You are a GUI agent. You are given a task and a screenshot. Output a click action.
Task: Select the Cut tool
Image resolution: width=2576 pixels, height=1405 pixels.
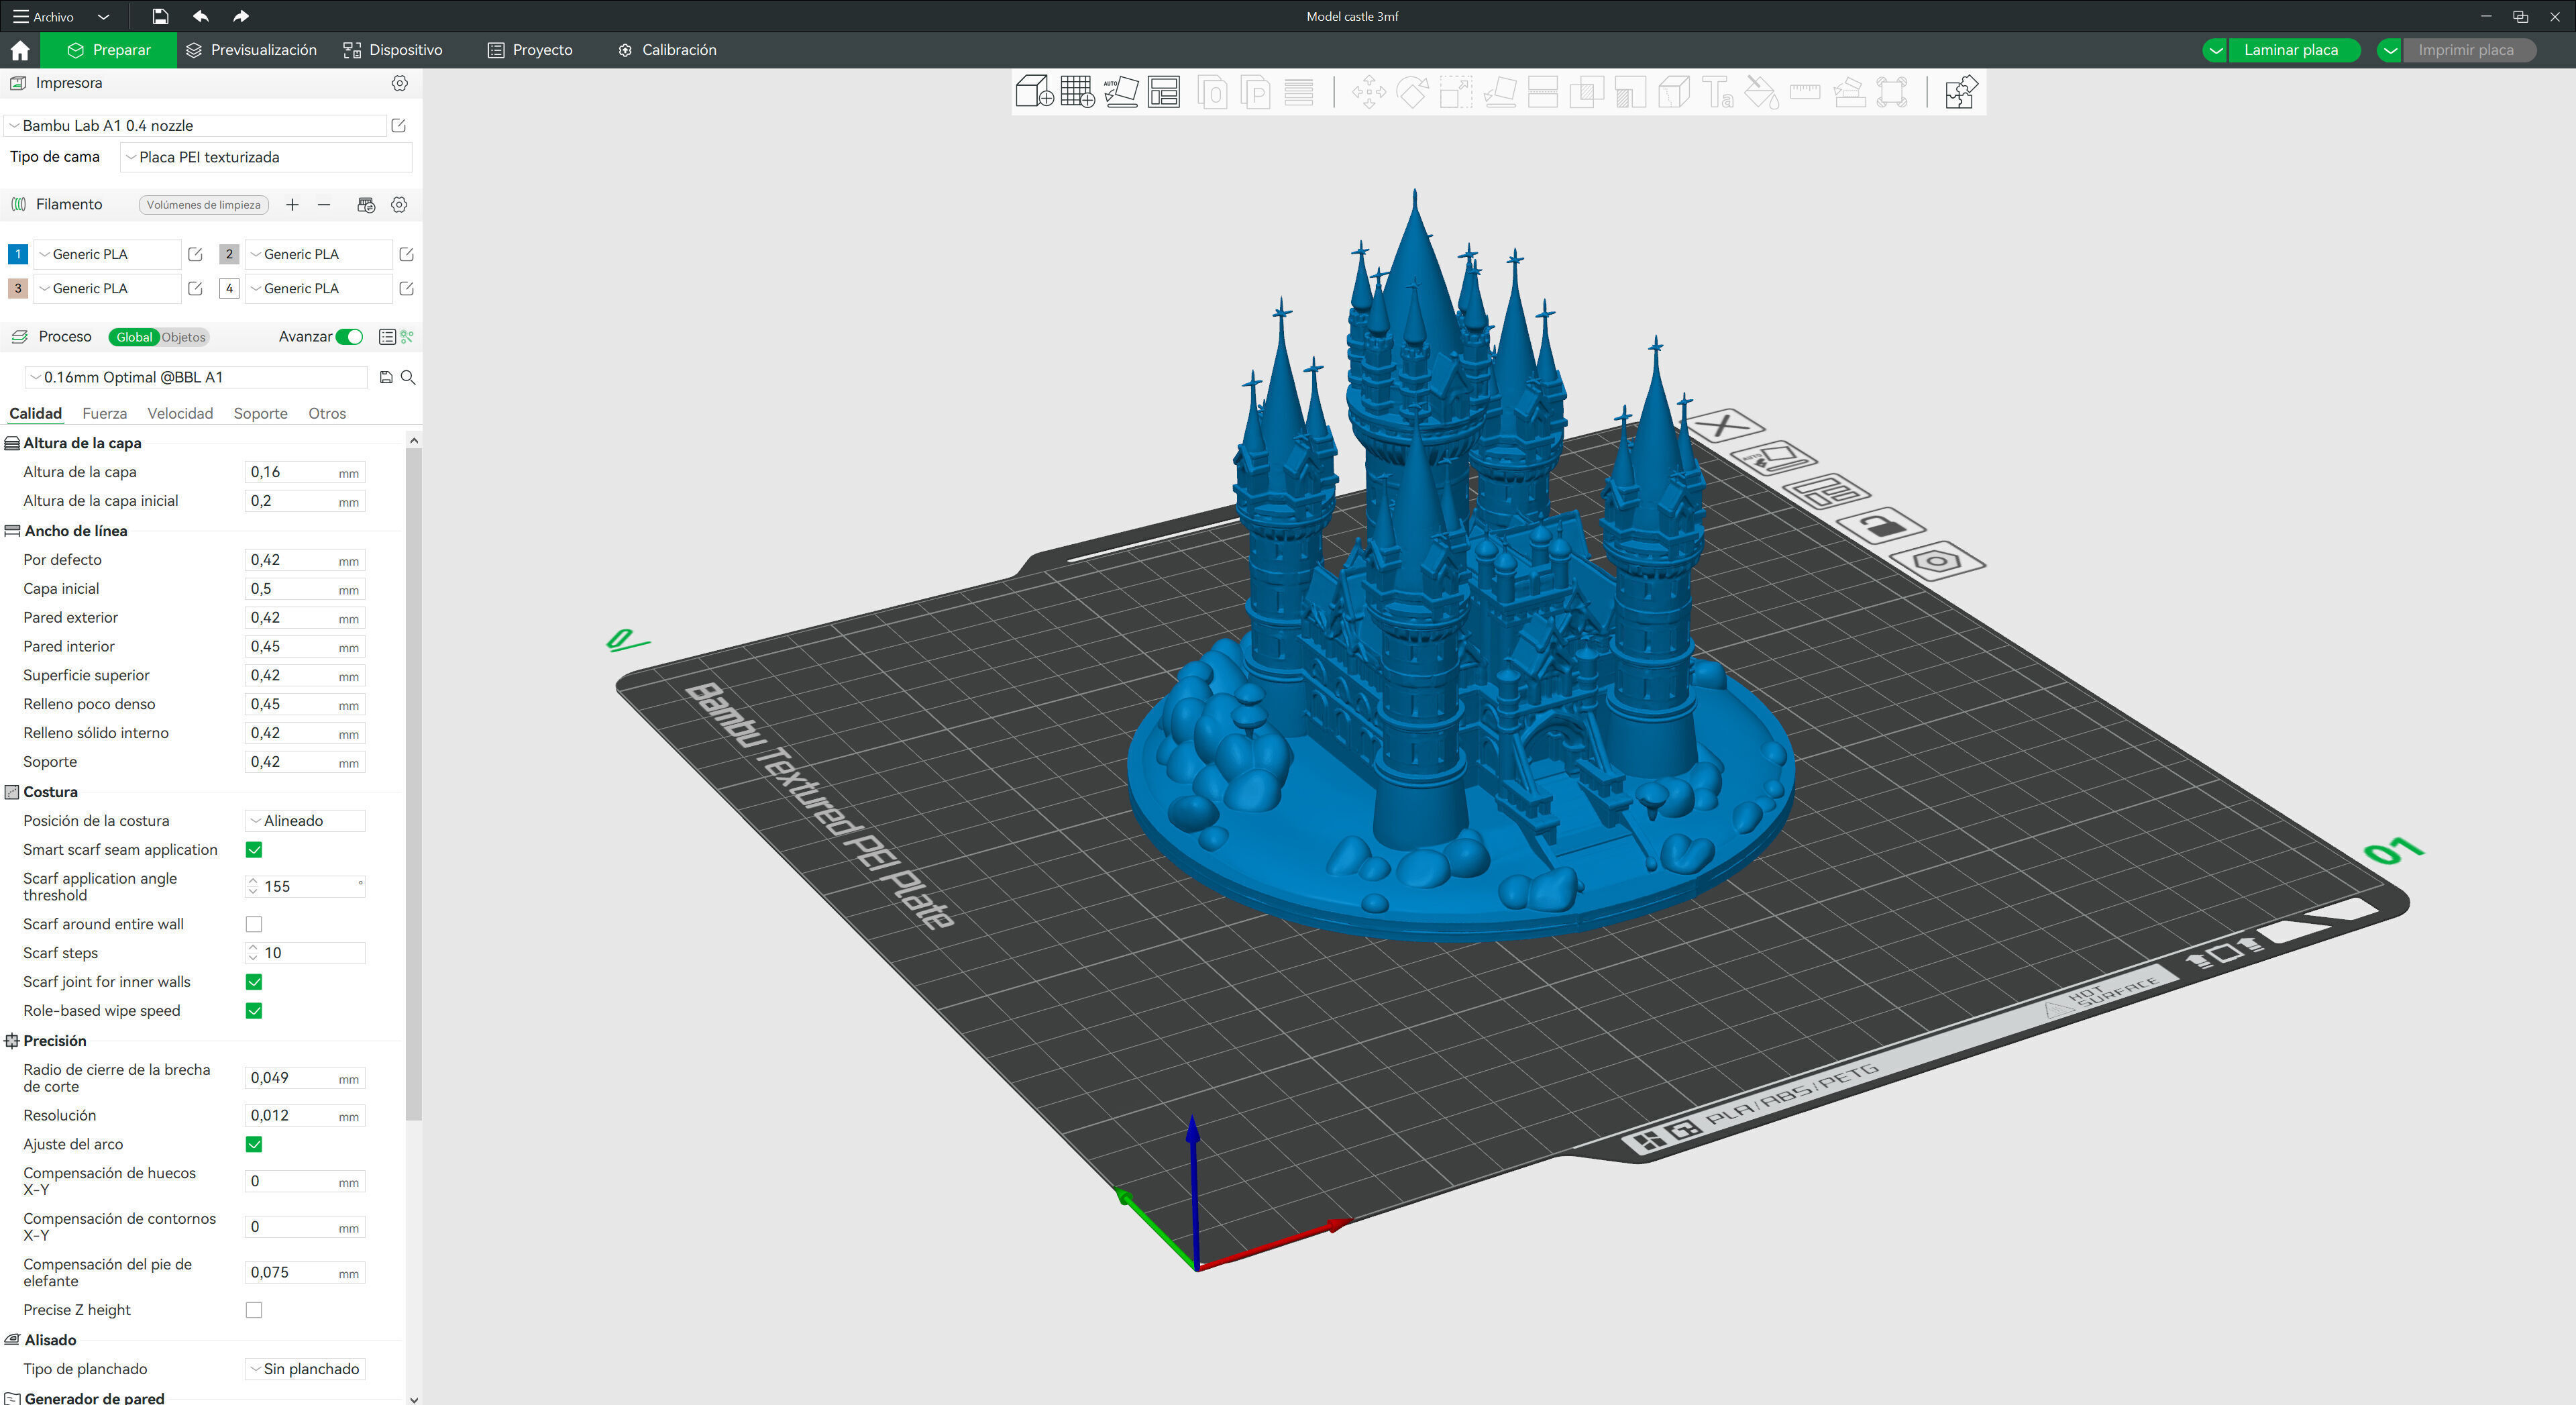point(1543,92)
